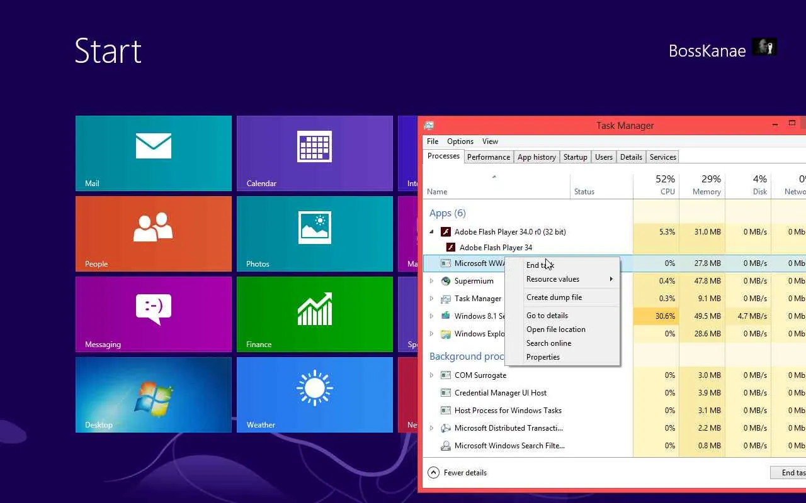Expand the Windows 8.1 Se... process row
Viewport: 806px width, 503px height.
coord(432,316)
